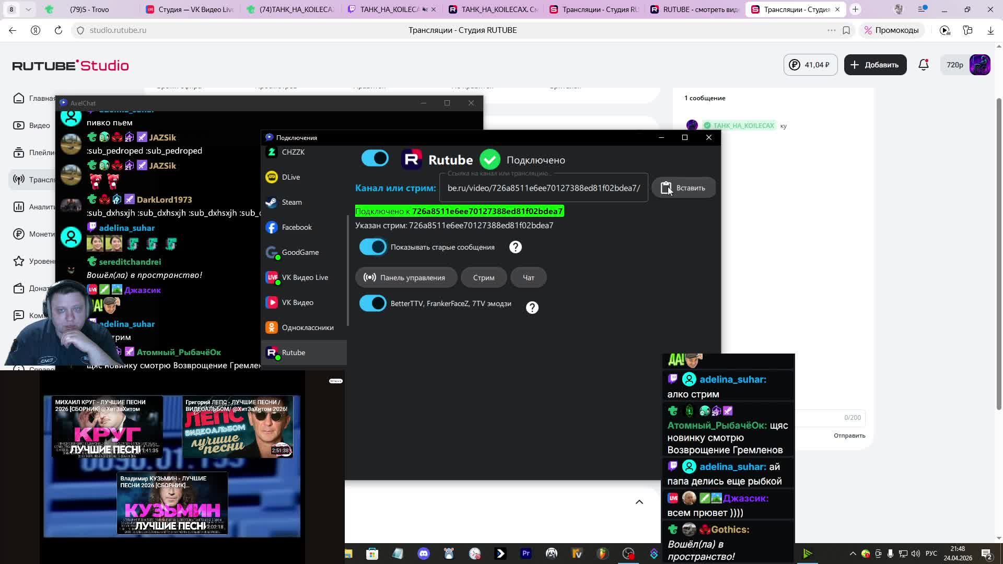Screen dimensions: 1003x564
Task: Open the Steam platform entry
Action: coord(291,202)
